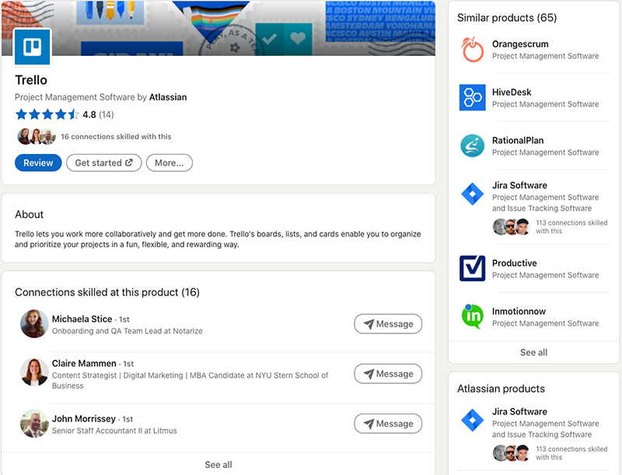Click the Jira Software icon under Atlassian products
Viewport: 622px width, 475px height.
point(472,417)
